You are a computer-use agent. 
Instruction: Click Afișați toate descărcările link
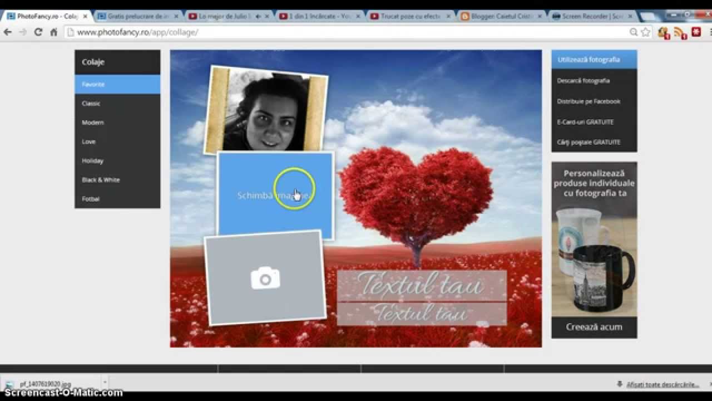(662, 384)
